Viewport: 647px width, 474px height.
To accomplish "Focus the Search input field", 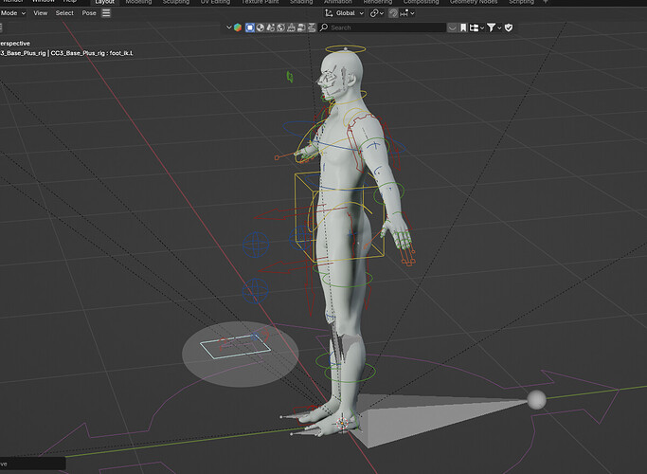I will point(383,27).
